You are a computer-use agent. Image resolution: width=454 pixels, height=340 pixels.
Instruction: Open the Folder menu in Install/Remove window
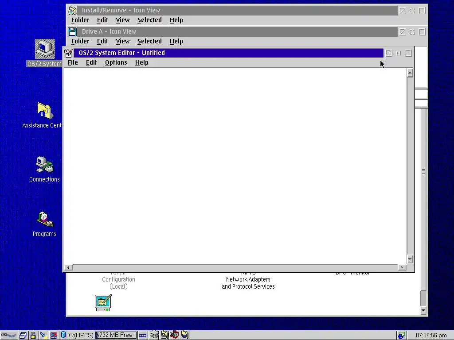click(x=80, y=20)
